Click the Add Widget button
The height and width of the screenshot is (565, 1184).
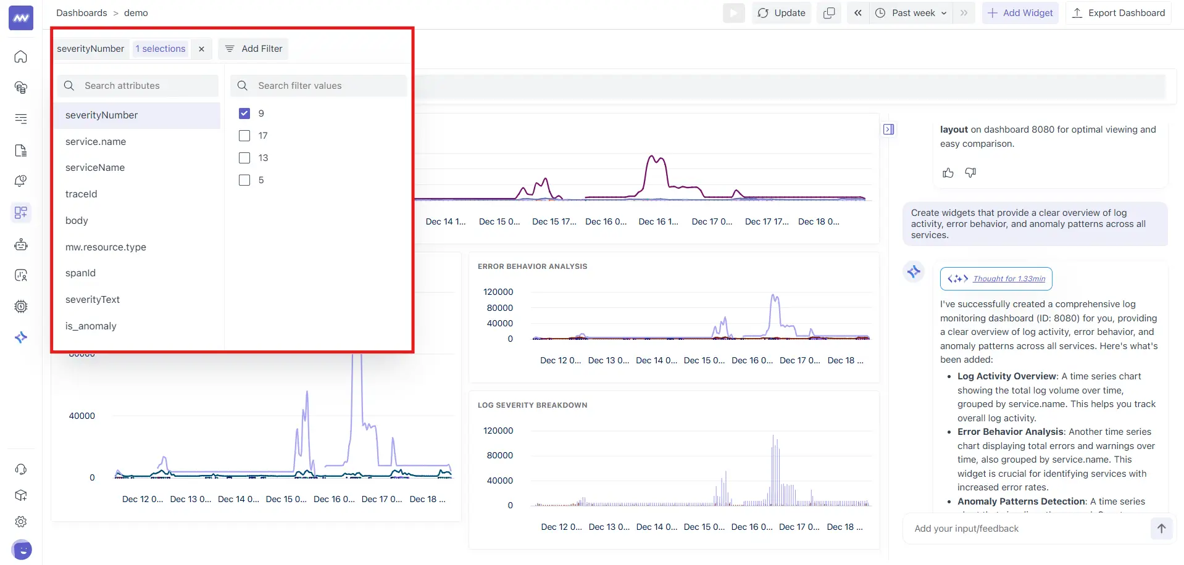coord(1020,13)
